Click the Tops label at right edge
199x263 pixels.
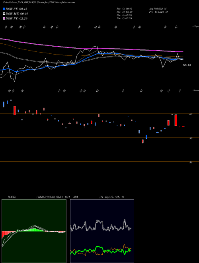click(195, 27)
